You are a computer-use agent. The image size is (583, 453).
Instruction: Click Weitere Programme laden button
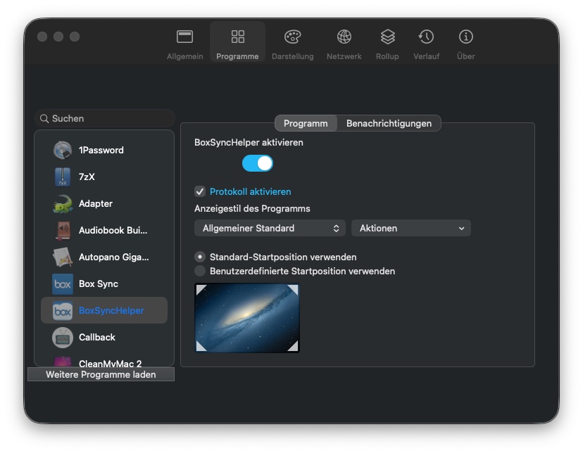pos(101,374)
